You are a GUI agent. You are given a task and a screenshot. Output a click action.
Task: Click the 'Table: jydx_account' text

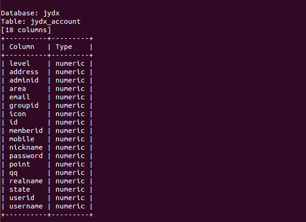pyautogui.click(x=41, y=21)
